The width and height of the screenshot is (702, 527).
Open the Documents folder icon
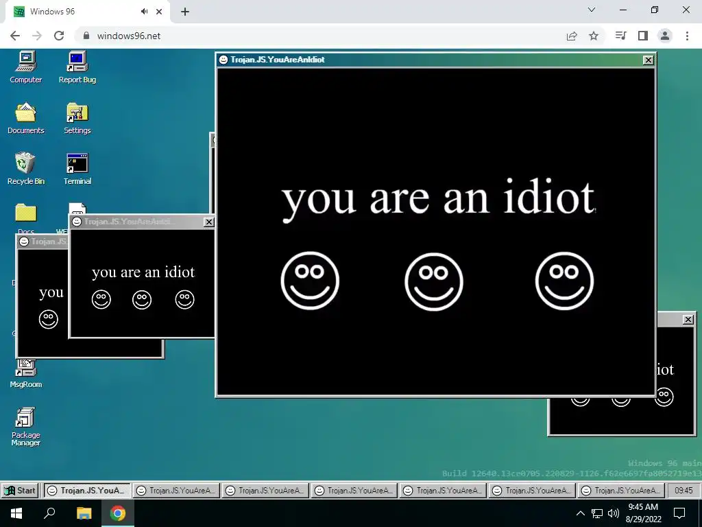(x=25, y=118)
